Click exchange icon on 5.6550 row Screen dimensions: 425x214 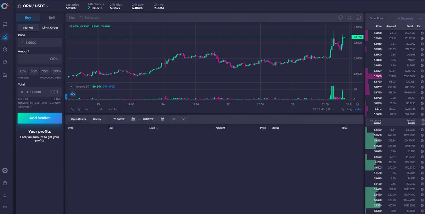(x=422, y=141)
